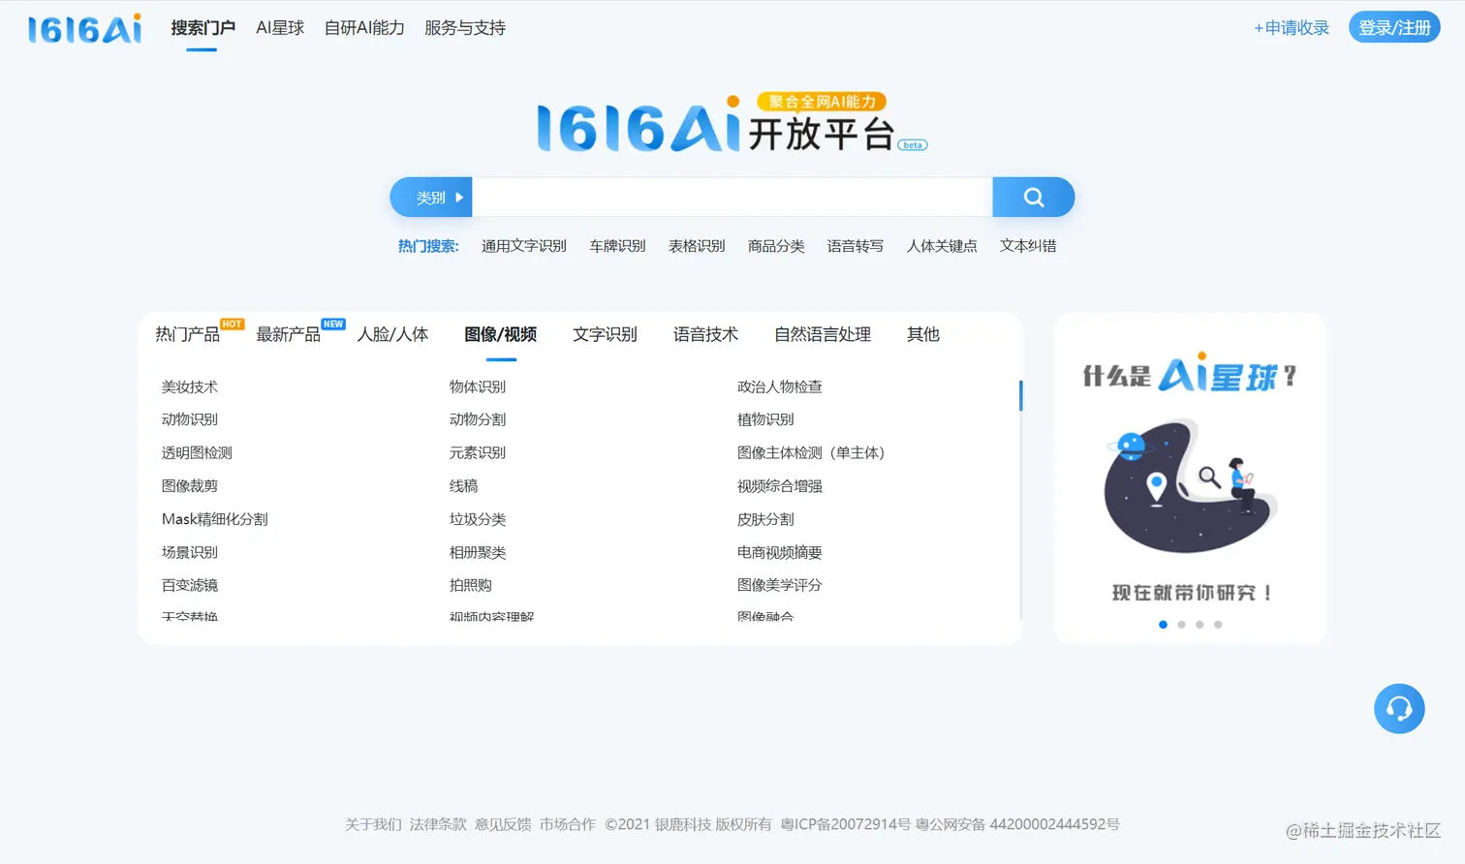Image resolution: width=1465 pixels, height=864 pixels.
Task: Open the 垃圾分类 product
Action: (x=478, y=519)
